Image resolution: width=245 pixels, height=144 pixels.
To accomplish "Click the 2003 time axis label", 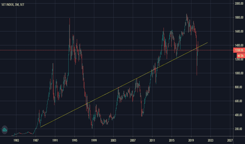I will (113, 140).
